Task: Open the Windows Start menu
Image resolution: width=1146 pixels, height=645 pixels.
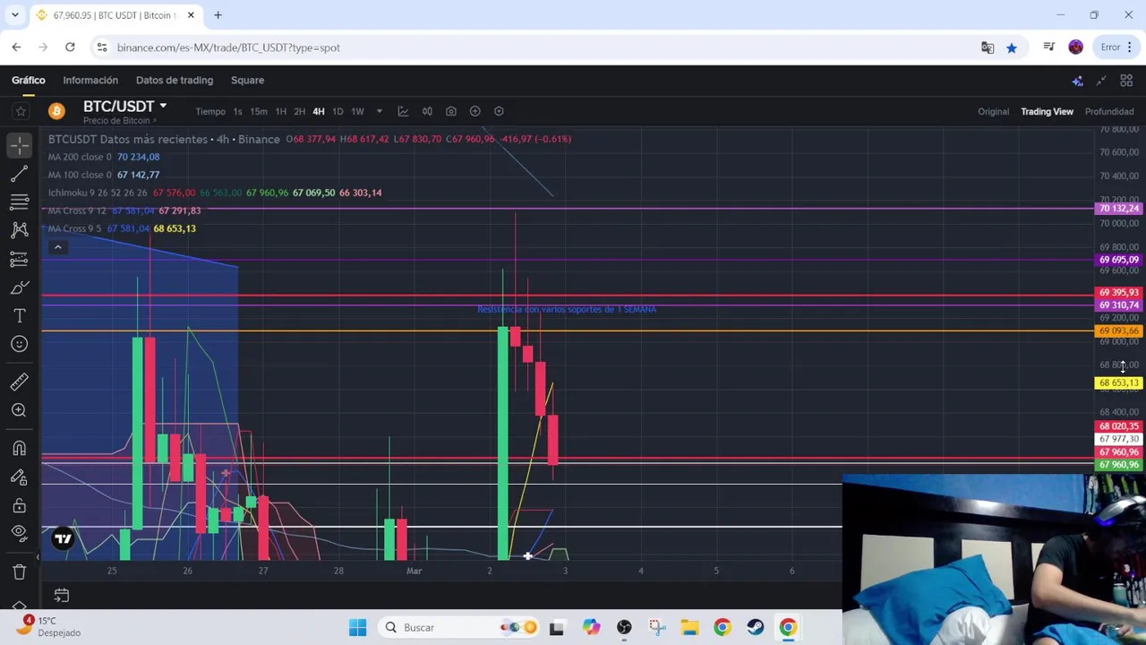Action: point(357,627)
